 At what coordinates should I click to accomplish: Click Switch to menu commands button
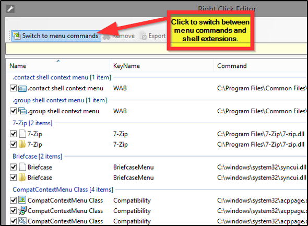coord(56,35)
